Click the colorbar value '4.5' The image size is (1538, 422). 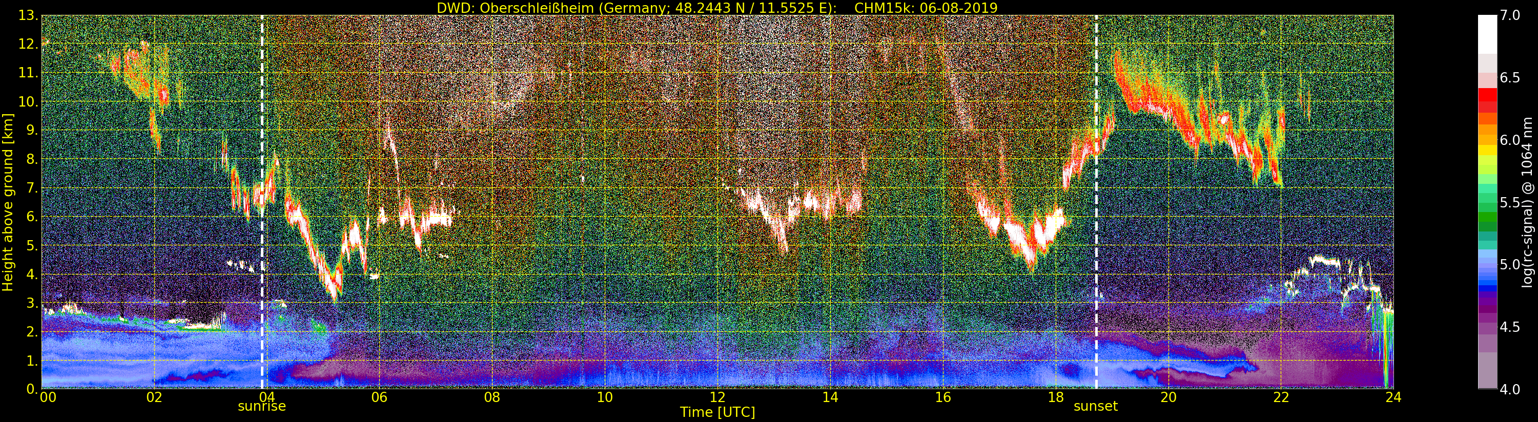pyautogui.click(x=1510, y=327)
